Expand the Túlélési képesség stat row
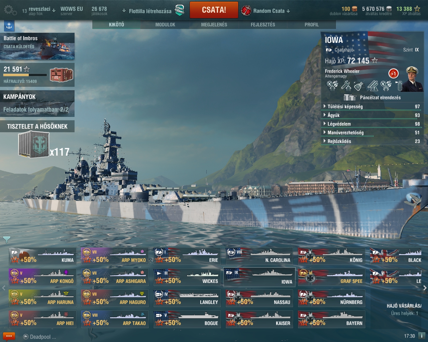 [x=372, y=107]
